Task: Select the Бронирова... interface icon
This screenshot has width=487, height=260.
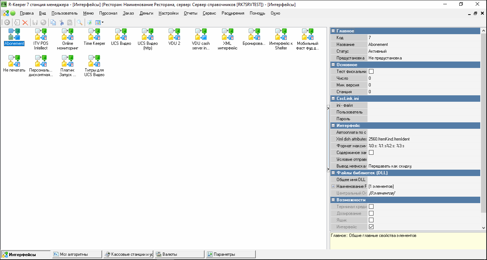Action: (x=254, y=35)
